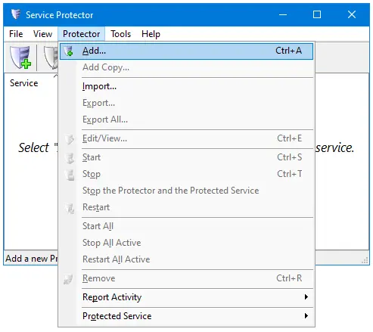Expand the Report Activity submenu arrow
Screen dimensions: 373x332
306,297
